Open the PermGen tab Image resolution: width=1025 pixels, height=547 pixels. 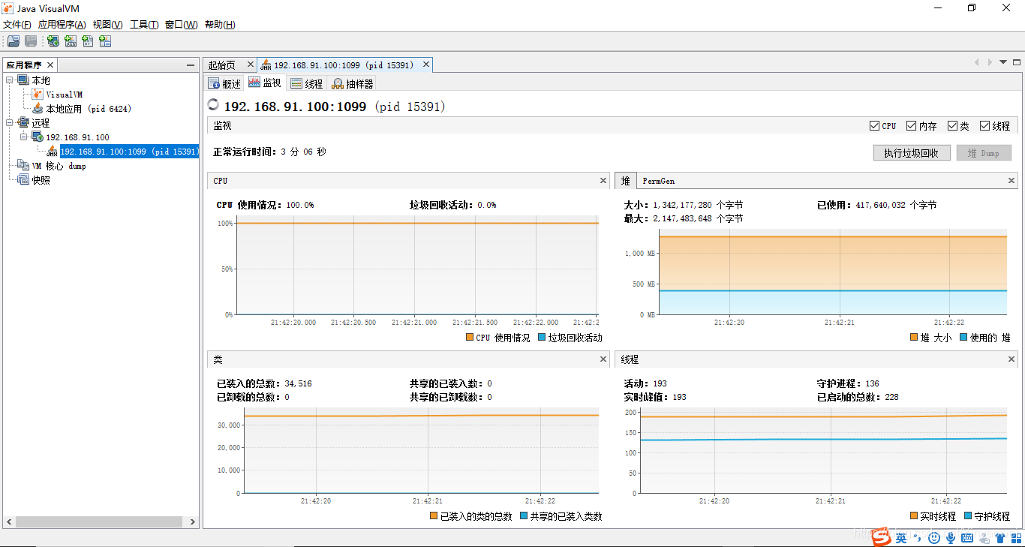658,181
